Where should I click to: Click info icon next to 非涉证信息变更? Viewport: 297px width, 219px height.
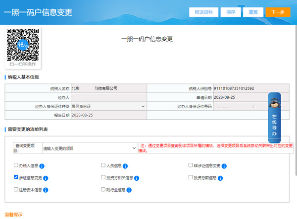224,166
